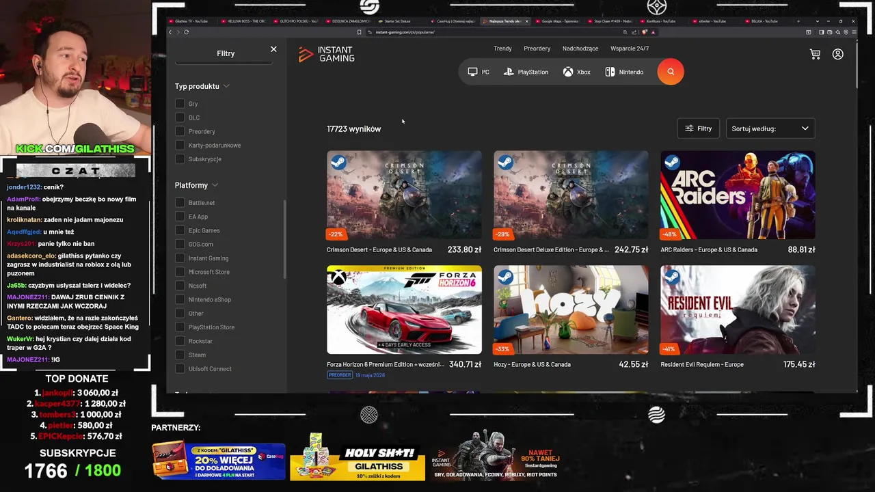Open the browser tab list chevron
Image resolution: width=875 pixels, height=492 pixels.
coord(818,21)
